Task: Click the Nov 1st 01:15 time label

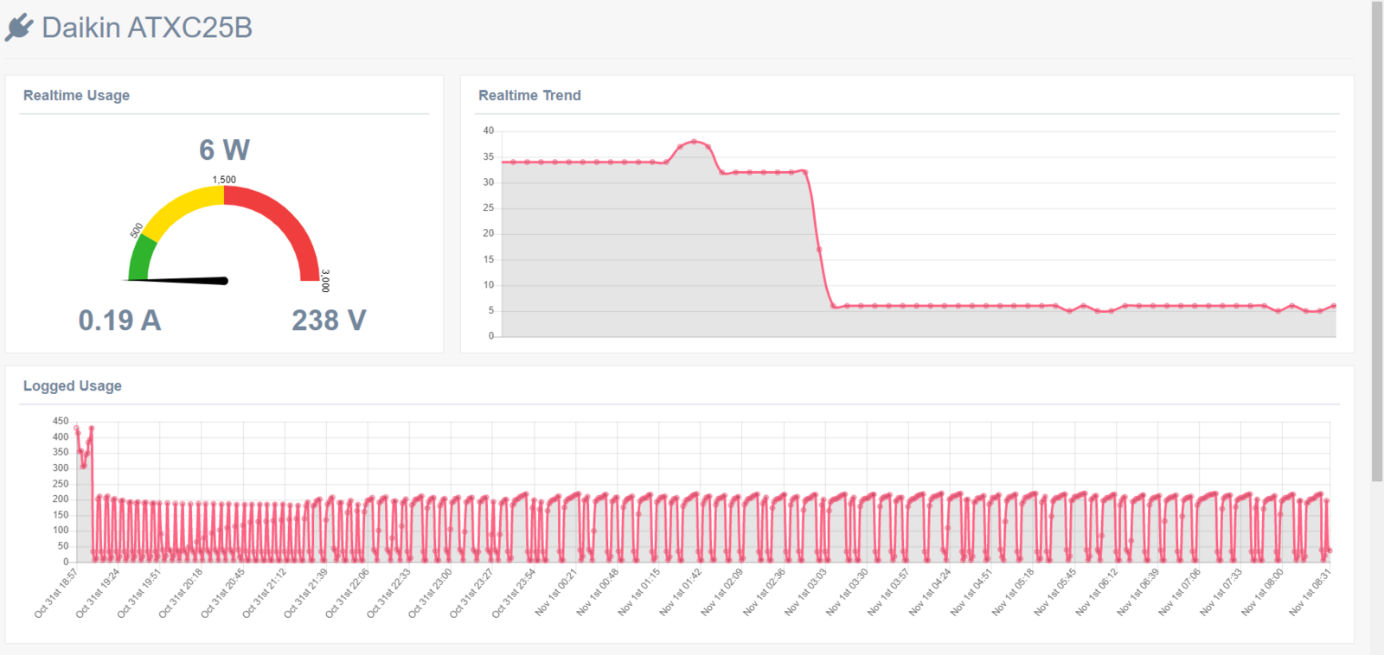Action: pyautogui.click(x=639, y=593)
